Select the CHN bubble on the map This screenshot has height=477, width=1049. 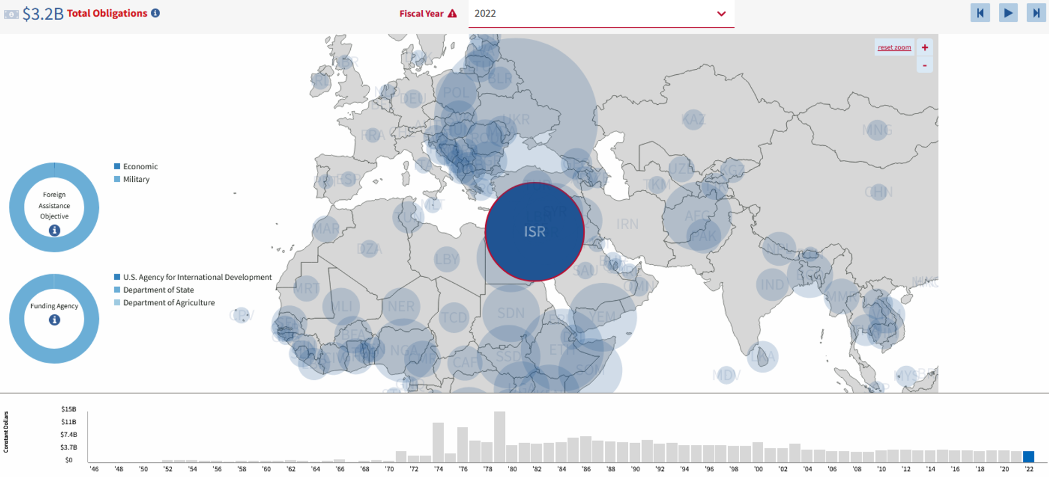click(x=879, y=192)
